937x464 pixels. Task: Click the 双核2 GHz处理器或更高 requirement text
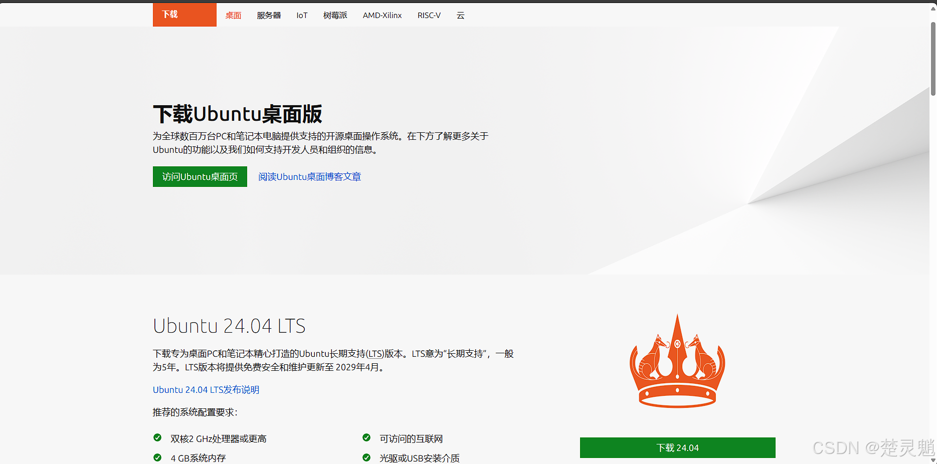click(x=219, y=438)
